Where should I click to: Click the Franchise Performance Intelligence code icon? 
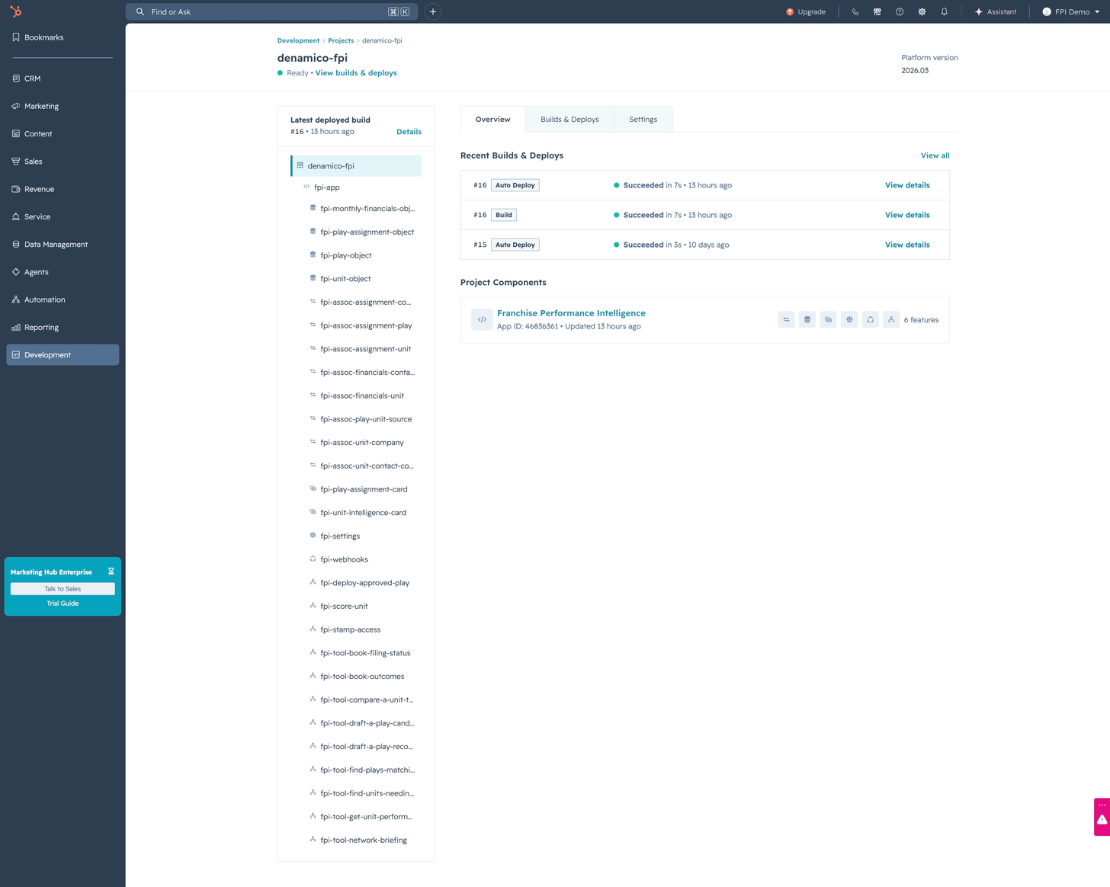(x=482, y=320)
